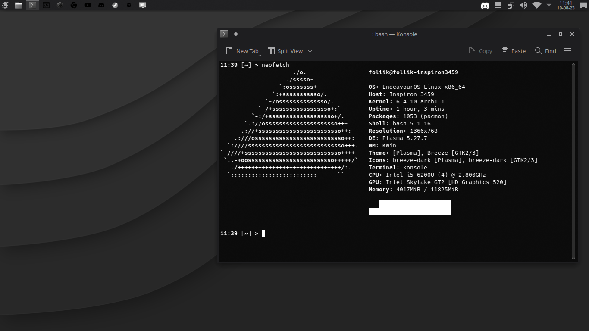Click the Discord system tray icon
This screenshot has width=589, height=331.
coord(485,5)
